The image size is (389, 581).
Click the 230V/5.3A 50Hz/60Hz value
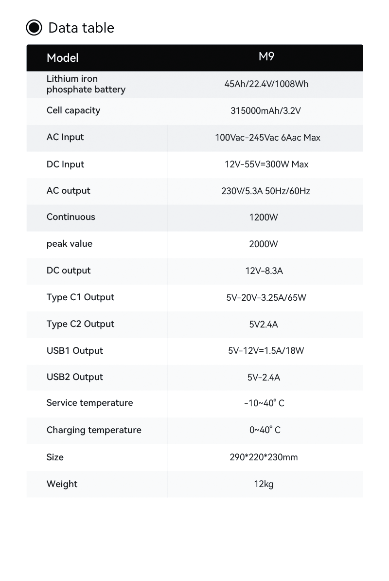(x=265, y=191)
